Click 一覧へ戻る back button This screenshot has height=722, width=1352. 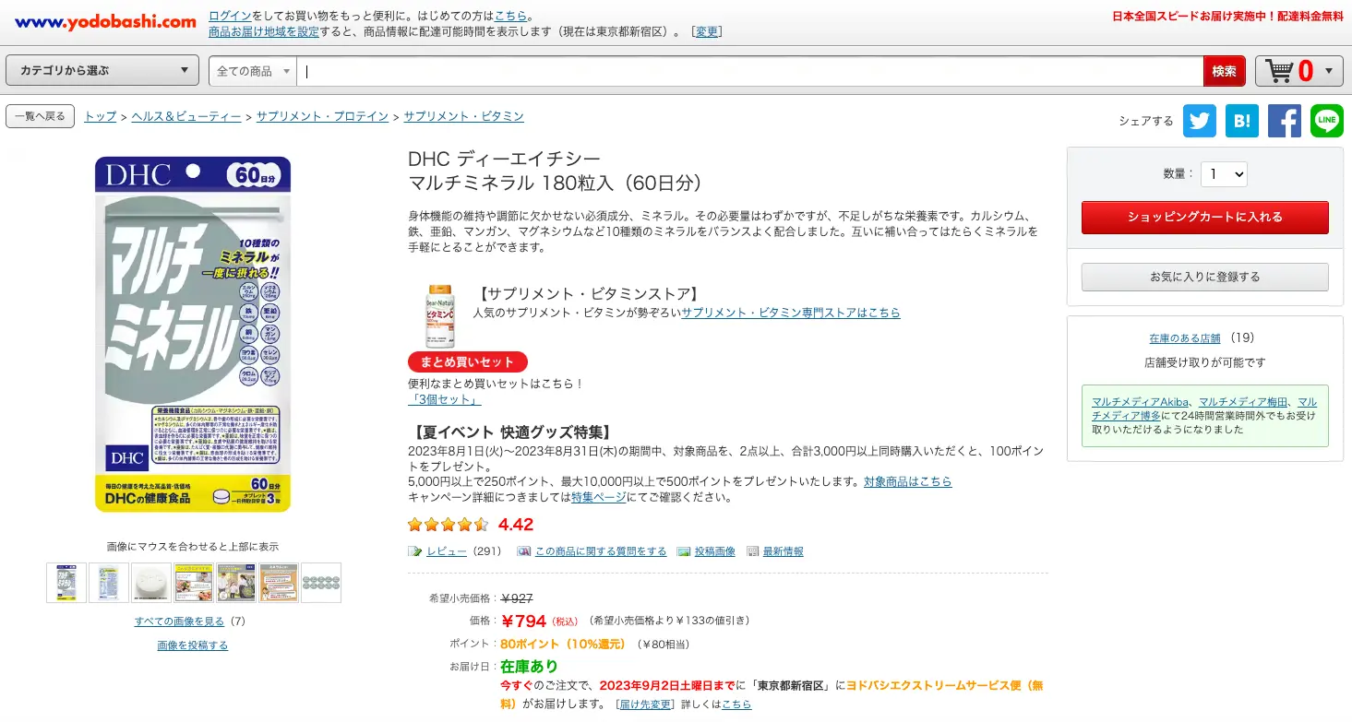coord(40,116)
